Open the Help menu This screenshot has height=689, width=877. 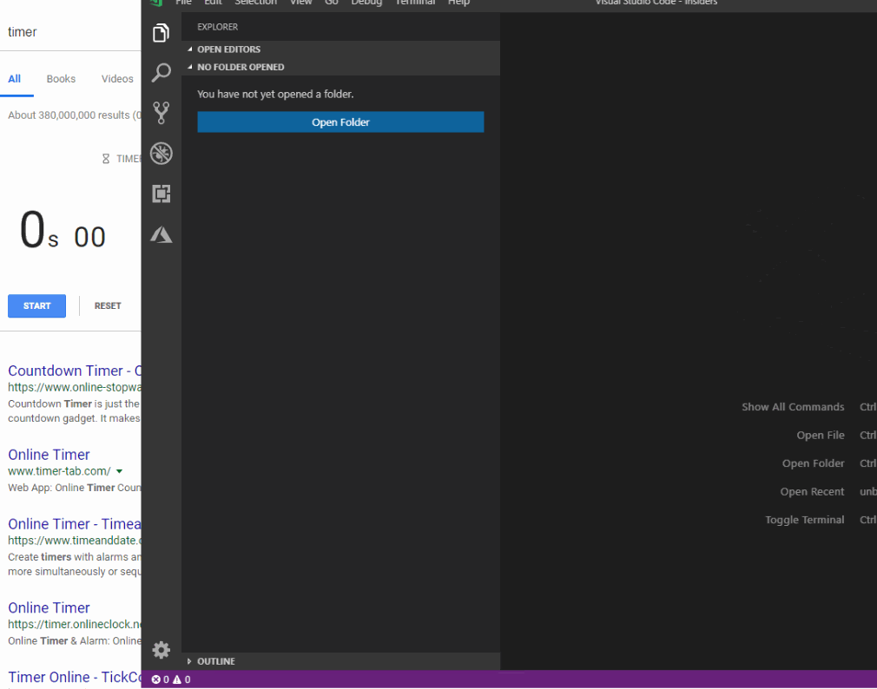pyautogui.click(x=458, y=3)
